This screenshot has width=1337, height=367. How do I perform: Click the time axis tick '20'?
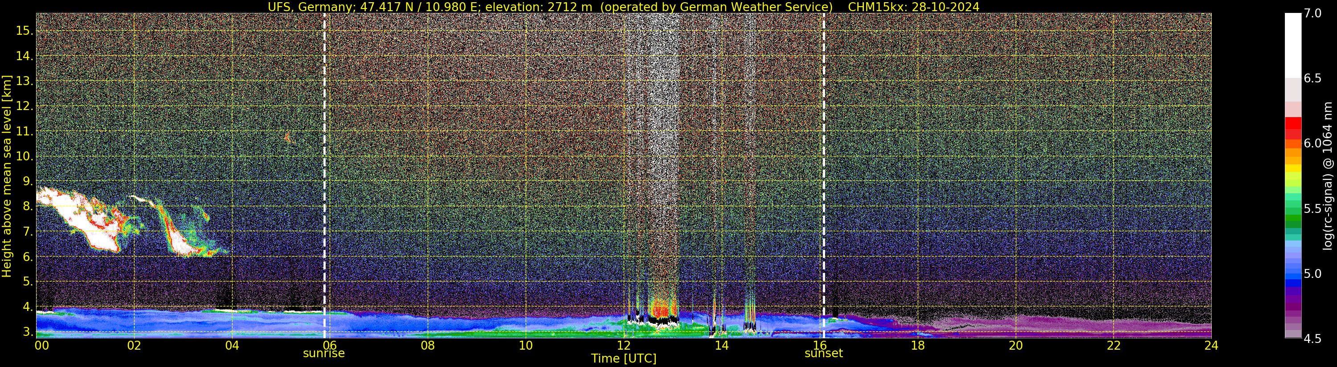coord(1015,346)
